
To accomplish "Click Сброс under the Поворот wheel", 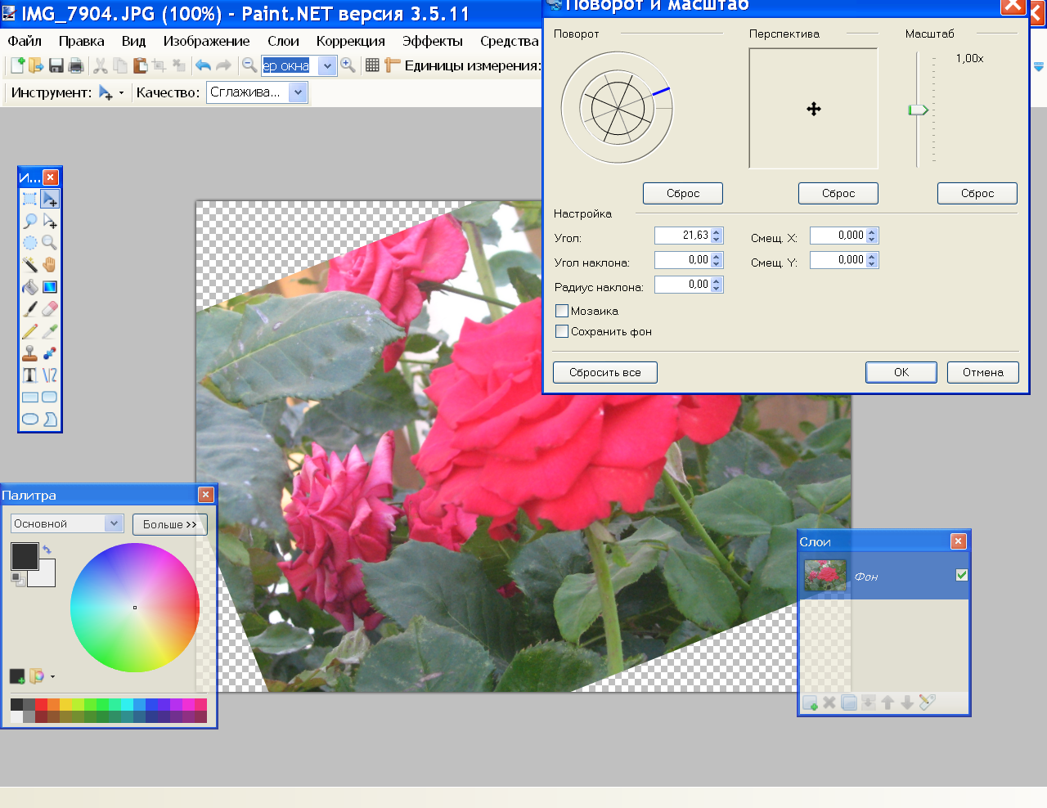I will click(683, 193).
